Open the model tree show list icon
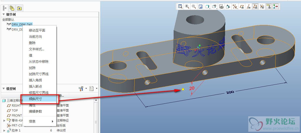The height and width of the screenshot is (133, 301). tap(91, 88)
